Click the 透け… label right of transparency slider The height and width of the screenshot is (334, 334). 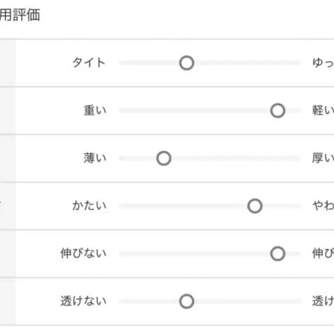click(322, 302)
